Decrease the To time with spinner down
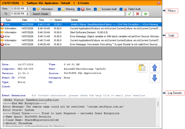 [28, 15]
